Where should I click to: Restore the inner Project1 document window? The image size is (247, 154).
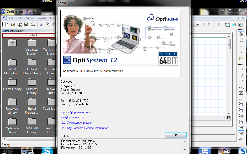238,18
